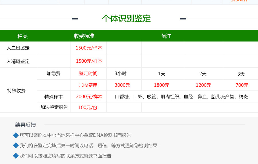Click the red 鉴定时间 label

88,74
